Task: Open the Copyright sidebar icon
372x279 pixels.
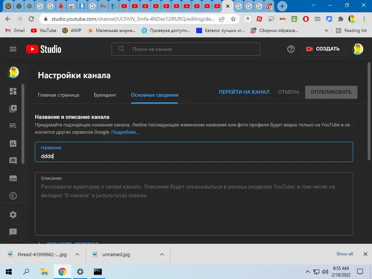Action: 13,196
